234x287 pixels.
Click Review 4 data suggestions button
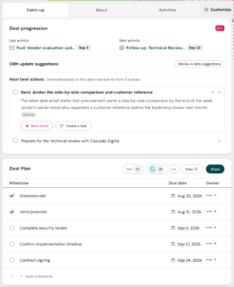pos(200,64)
